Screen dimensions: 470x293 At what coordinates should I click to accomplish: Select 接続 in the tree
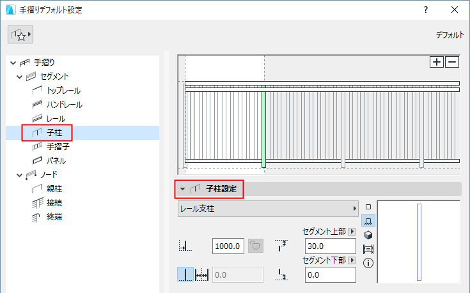click(x=54, y=203)
